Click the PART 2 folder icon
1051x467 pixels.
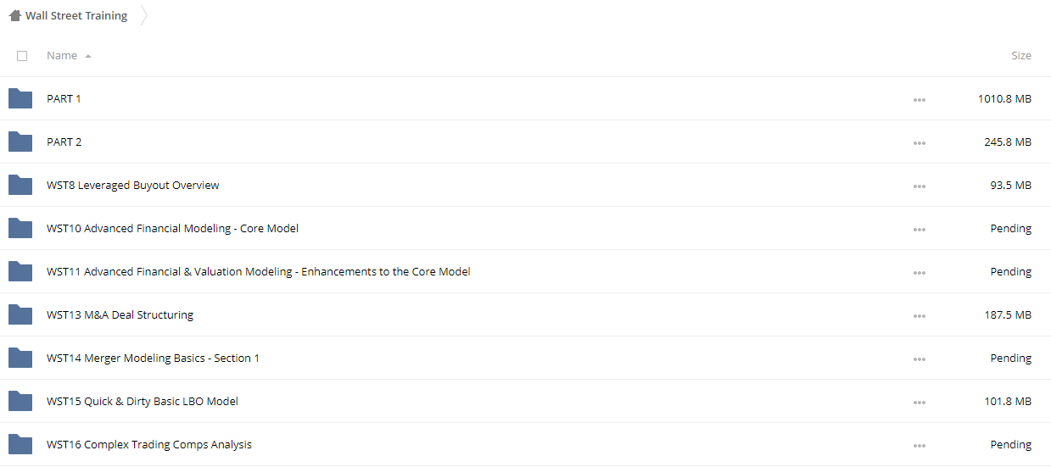[20, 142]
